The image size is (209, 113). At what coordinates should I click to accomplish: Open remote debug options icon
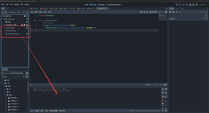click(187, 5)
